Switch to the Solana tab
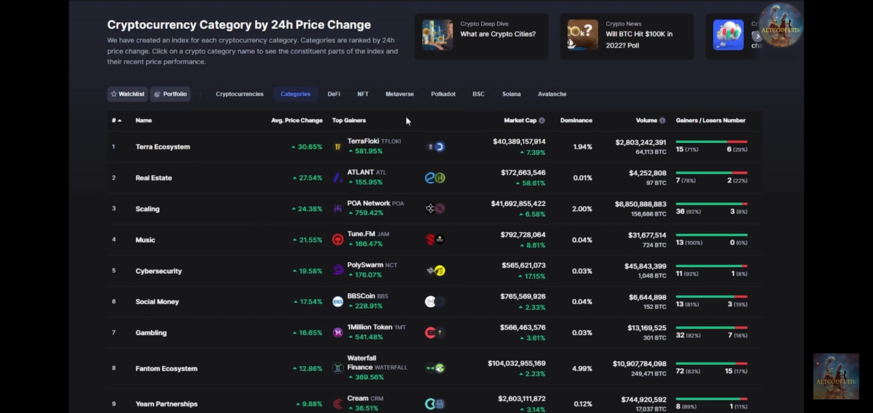The image size is (873, 413). [512, 94]
